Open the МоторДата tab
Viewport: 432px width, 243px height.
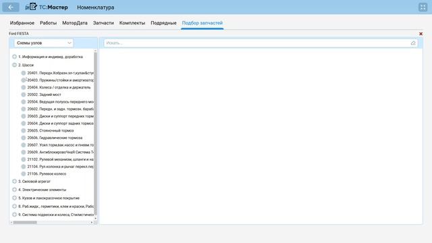[75, 23]
